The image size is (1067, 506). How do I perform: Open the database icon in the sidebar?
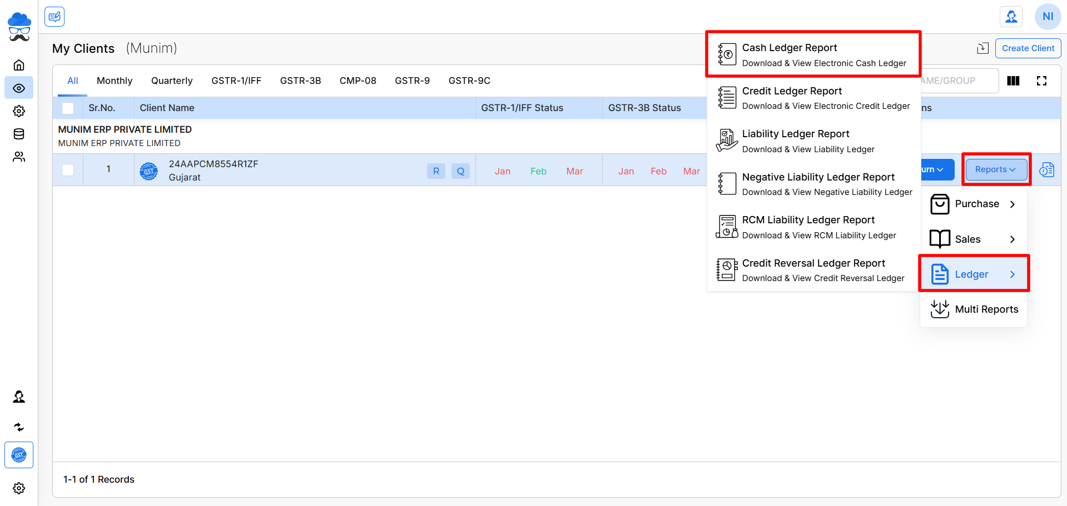tap(19, 134)
